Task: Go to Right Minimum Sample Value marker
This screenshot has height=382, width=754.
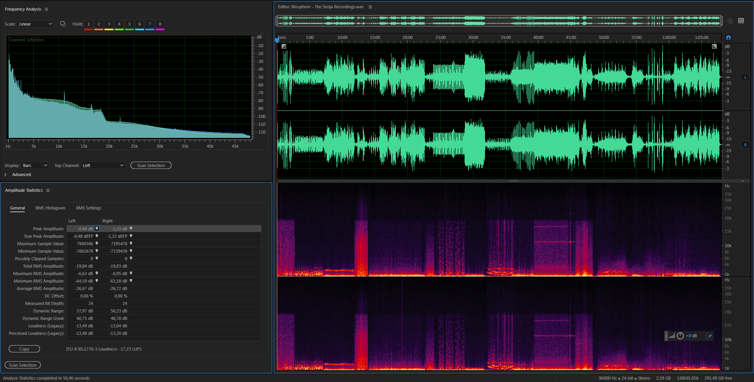Action: [x=131, y=251]
